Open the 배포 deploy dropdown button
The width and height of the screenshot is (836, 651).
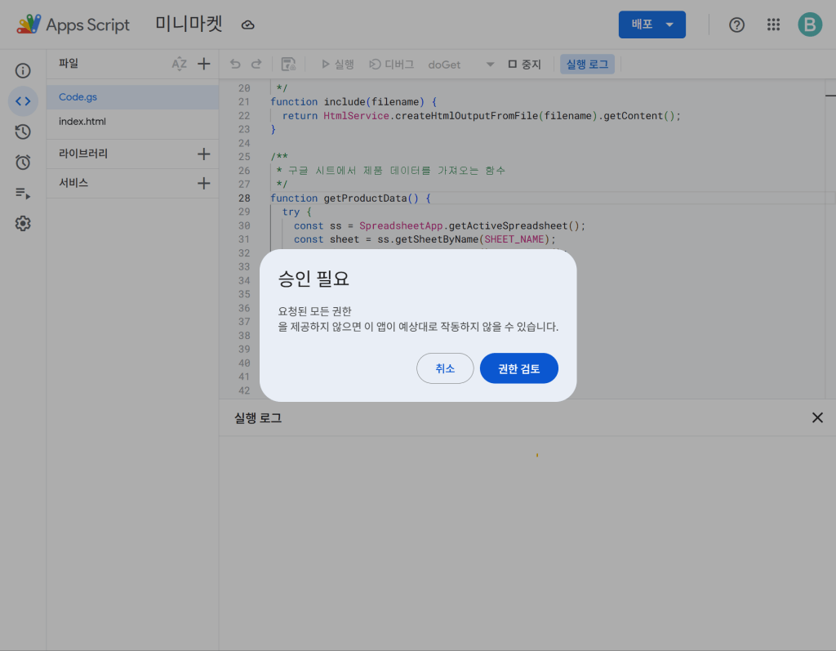pyautogui.click(x=651, y=25)
